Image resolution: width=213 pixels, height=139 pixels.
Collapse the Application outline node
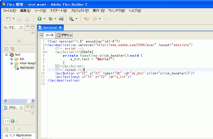coord(7,135)
